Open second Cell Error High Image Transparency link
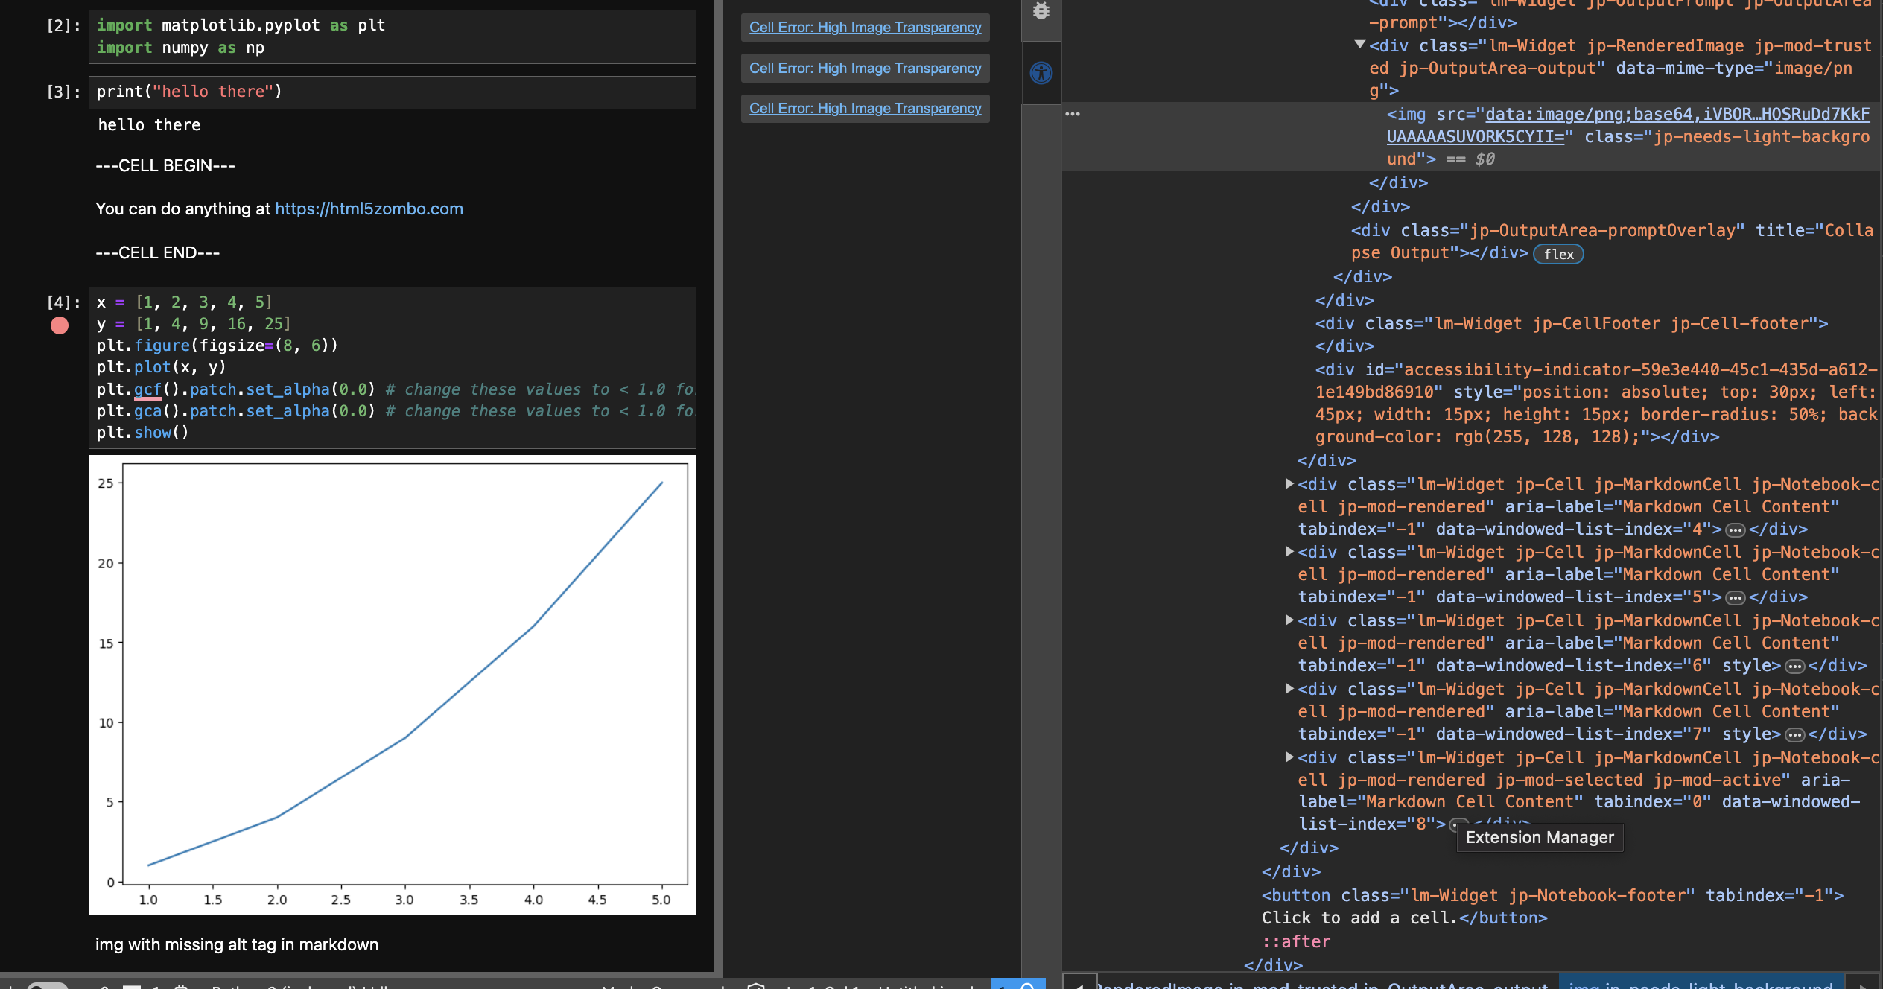The height and width of the screenshot is (989, 1883). [865, 68]
